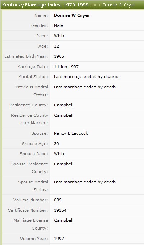Screen dimensions: 144x245
Task: Click the Spouse Marital Status value
Action: click(x=85, y=182)
